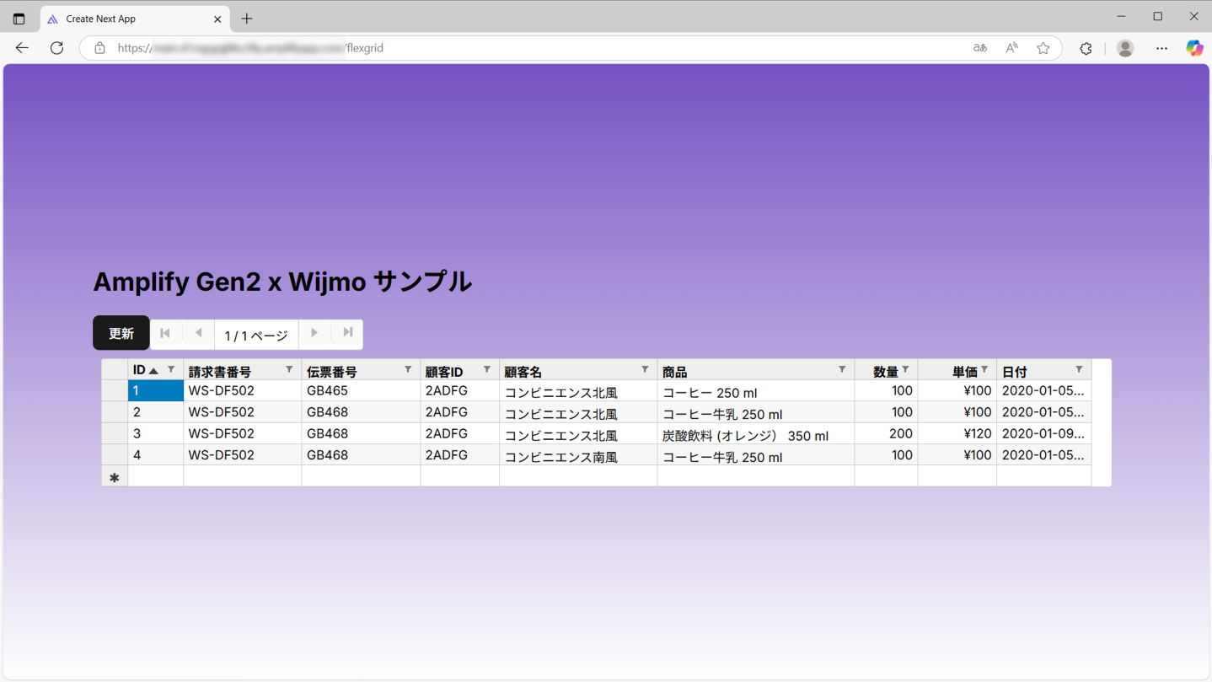Select ID cell with value 1
The image size is (1212, 682).
point(155,390)
